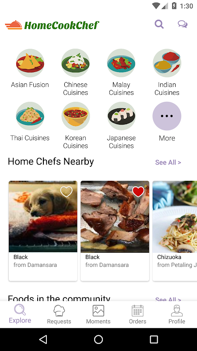Image resolution: width=197 pixels, height=351 pixels.
Task: Select the Thai Cuisines category icon
Action: coord(30,116)
